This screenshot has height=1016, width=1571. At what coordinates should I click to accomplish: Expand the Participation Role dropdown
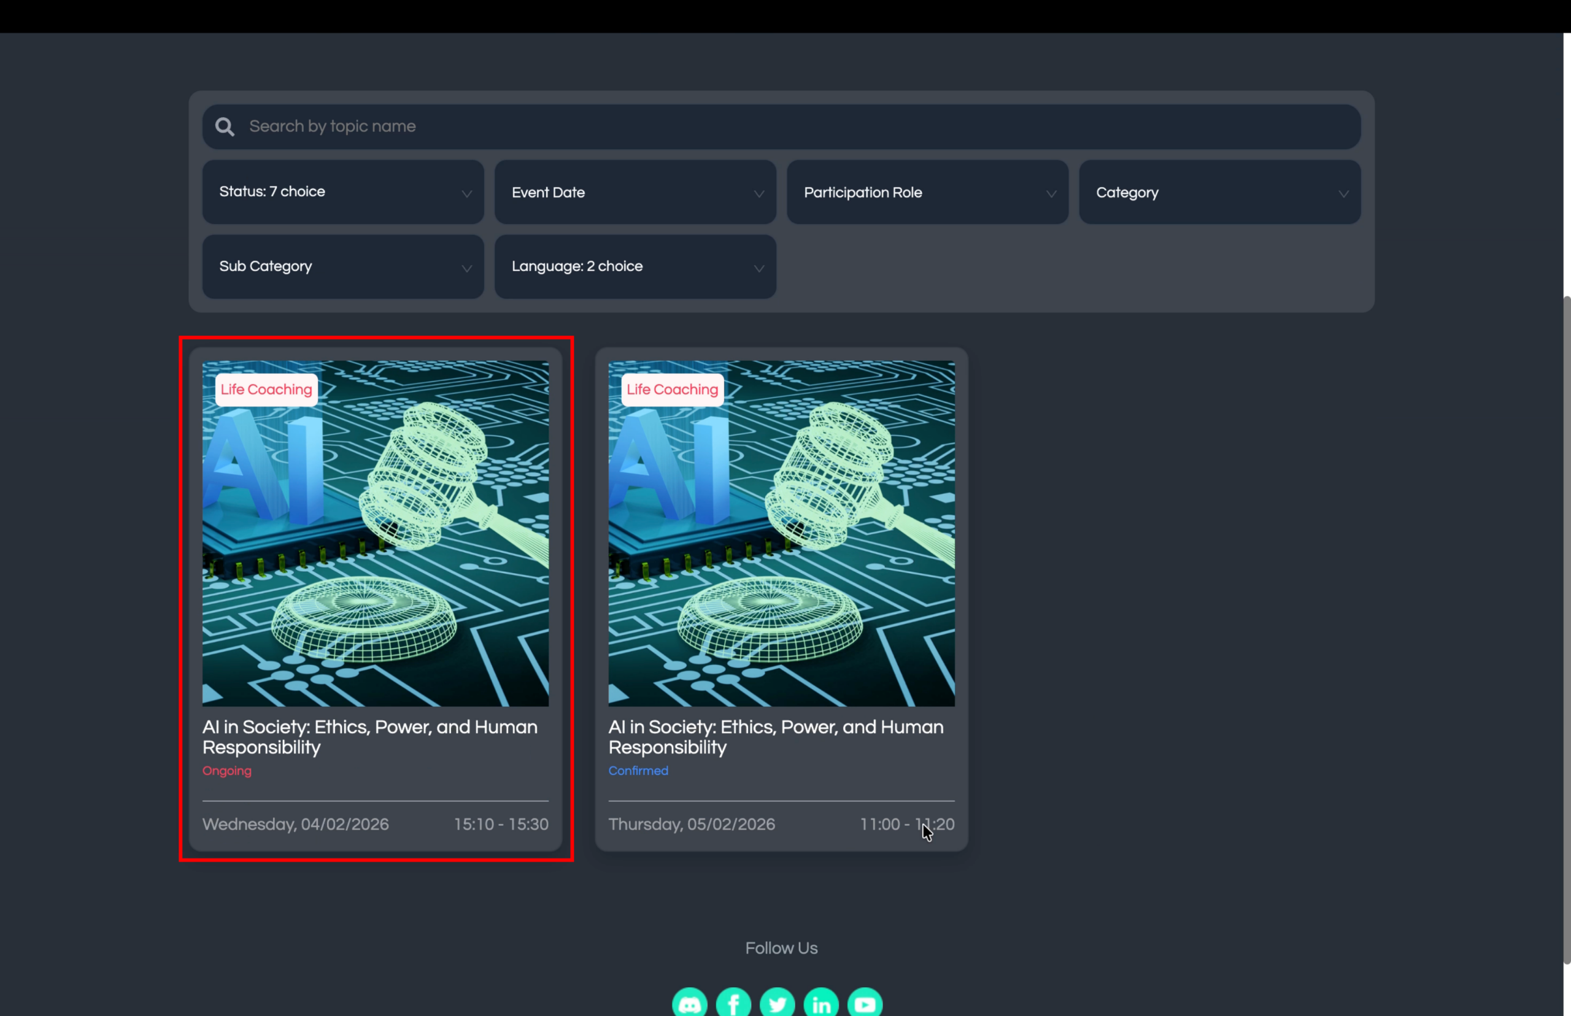point(927,192)
